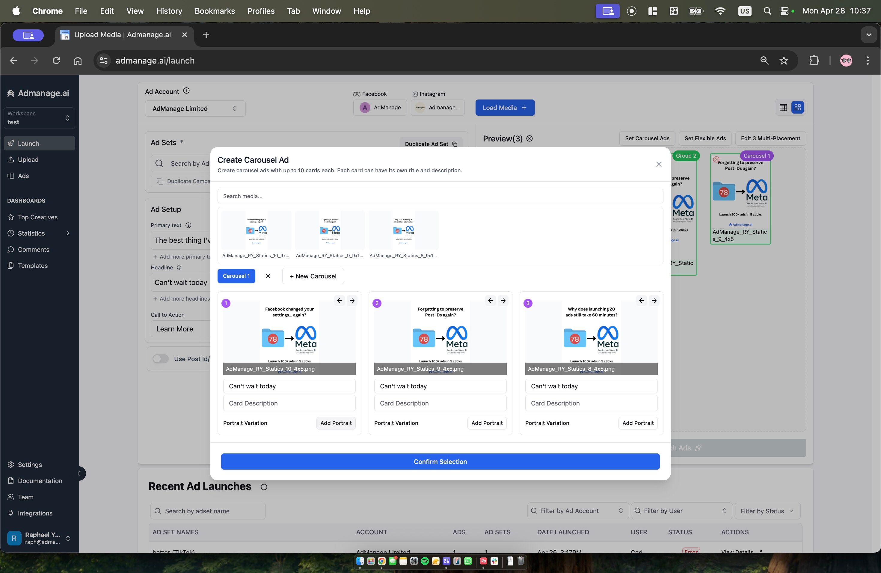Select Carousel 1 tab
This screenshot has width=881, height=573.
[236, 276]
